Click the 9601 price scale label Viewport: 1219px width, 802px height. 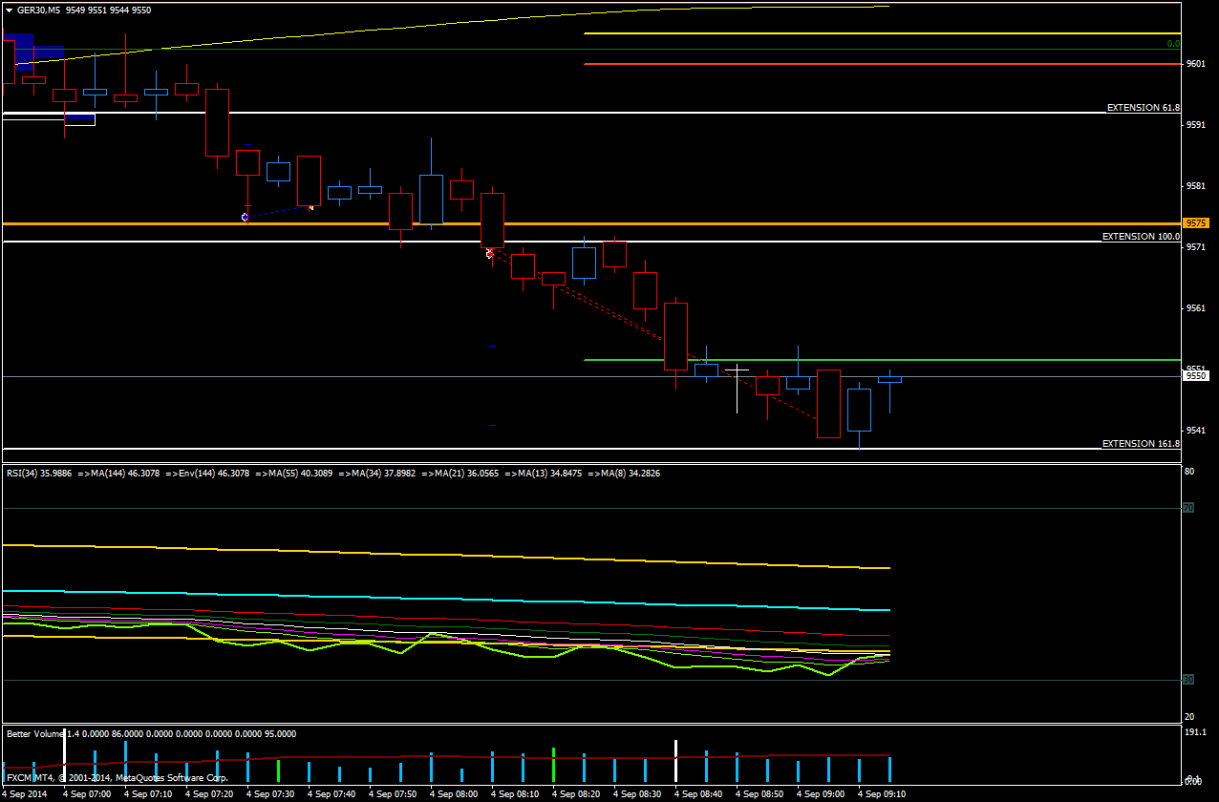(1194, 64)
